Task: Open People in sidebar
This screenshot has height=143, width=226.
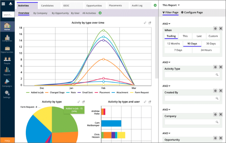Action: (7, 60)
